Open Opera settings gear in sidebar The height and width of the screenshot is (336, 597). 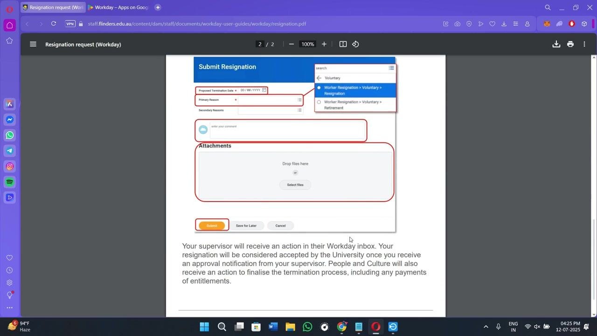9,283
